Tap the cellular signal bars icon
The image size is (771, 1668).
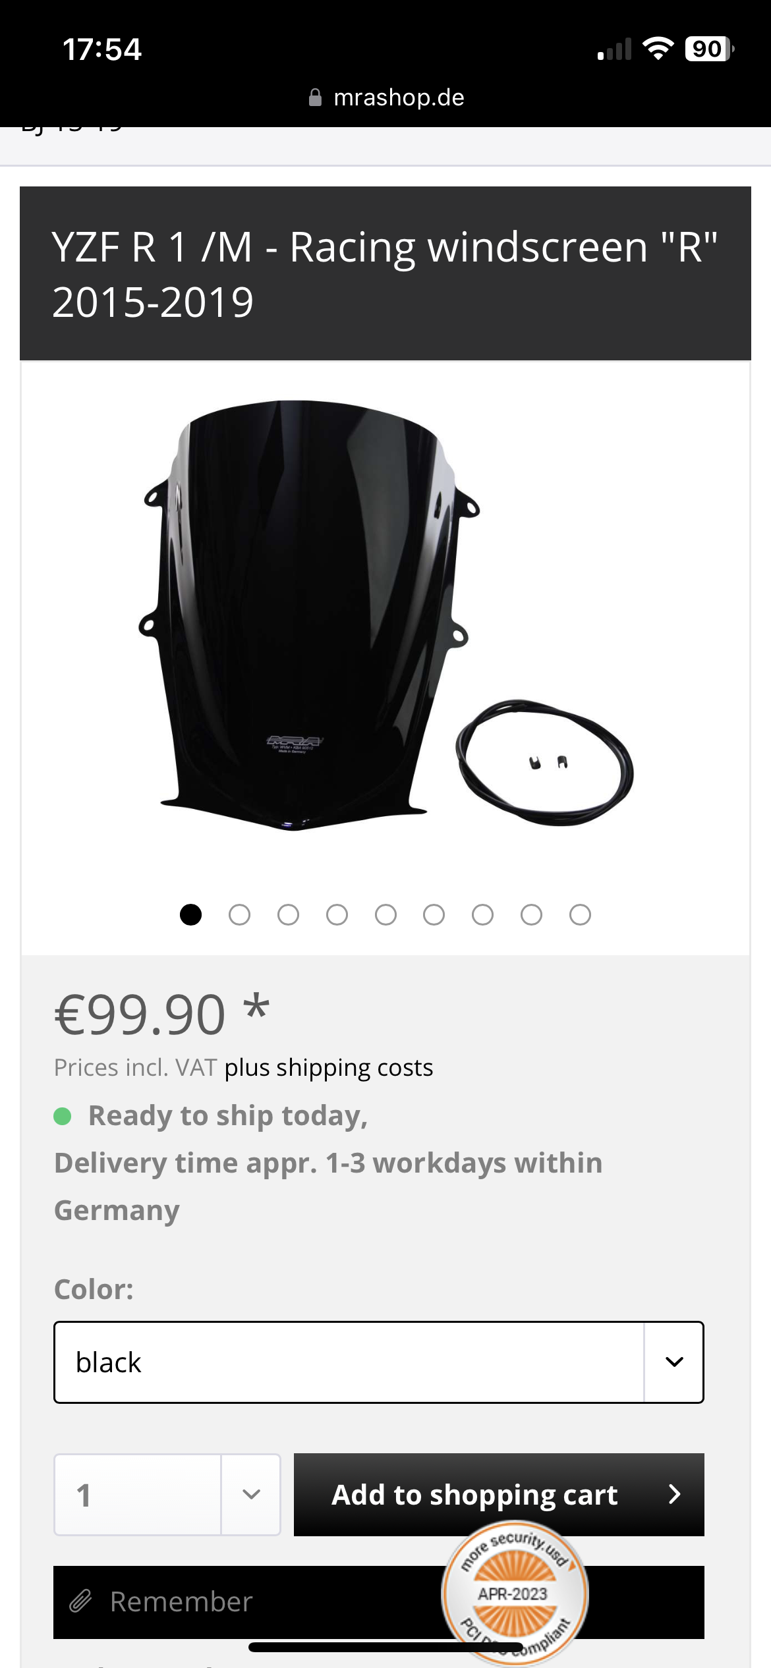[614, 49]
